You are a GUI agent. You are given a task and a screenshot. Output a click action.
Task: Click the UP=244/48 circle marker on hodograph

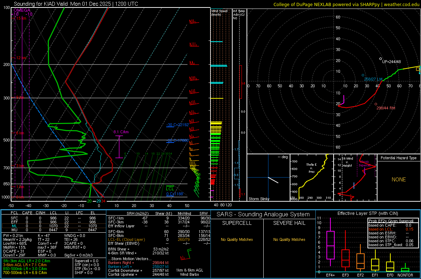coord(380,59)
